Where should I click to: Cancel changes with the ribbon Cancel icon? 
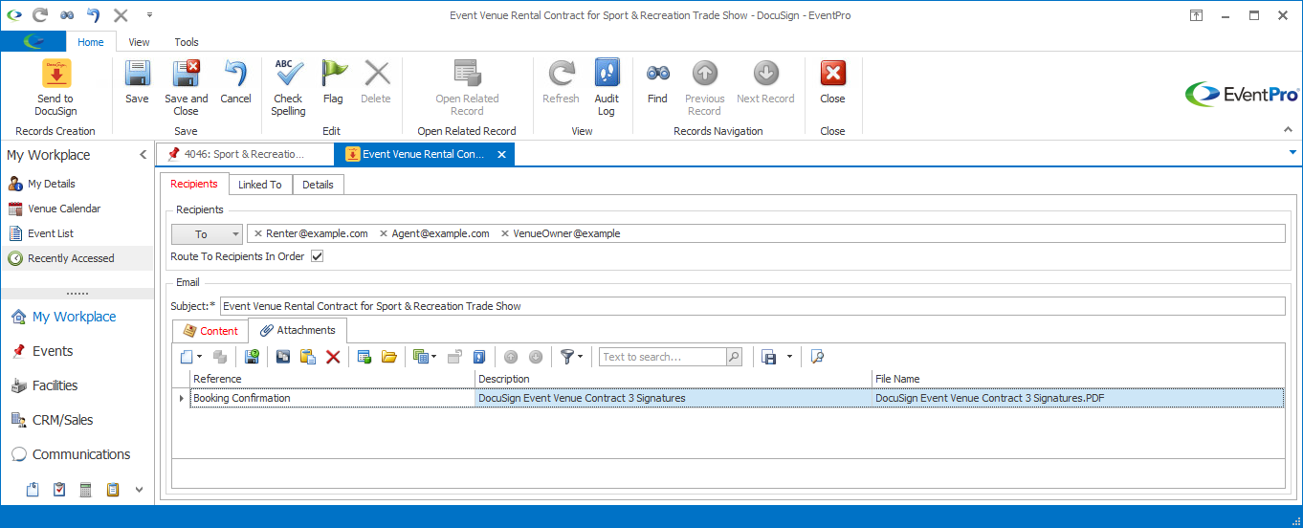[x=235, y=82]
